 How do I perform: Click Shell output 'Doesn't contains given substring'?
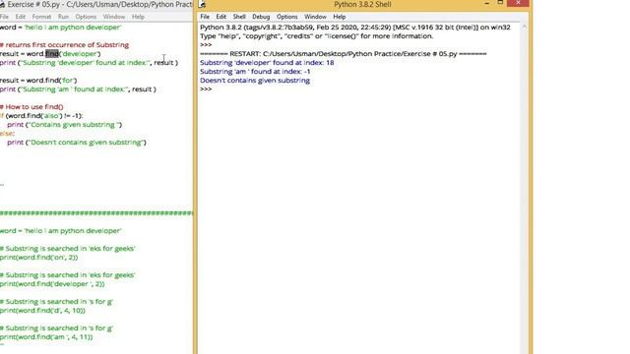coord(255,81)
